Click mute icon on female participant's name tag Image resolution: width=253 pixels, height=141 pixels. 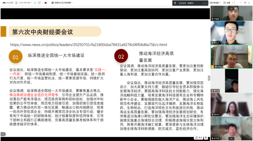(x=213, y=115)
